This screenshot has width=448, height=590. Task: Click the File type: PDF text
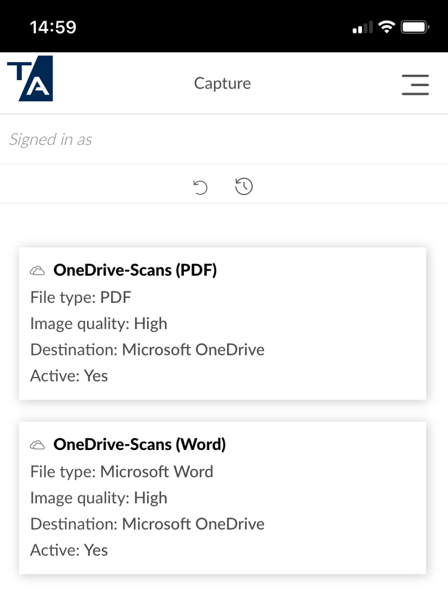[80, 297]
